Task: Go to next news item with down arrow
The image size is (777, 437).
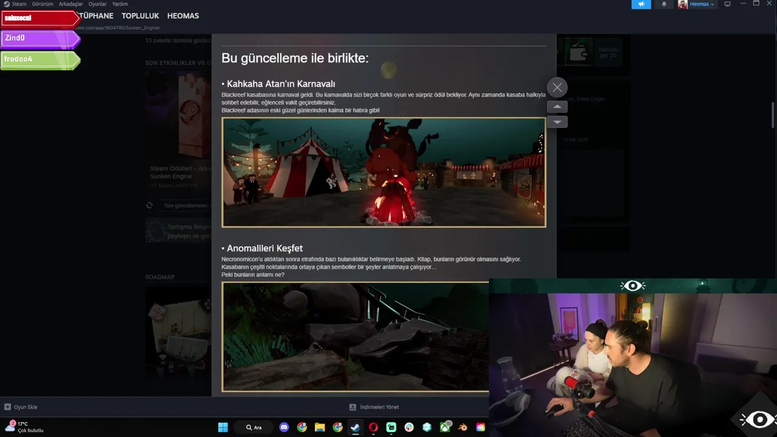Action: click(557, 121)
